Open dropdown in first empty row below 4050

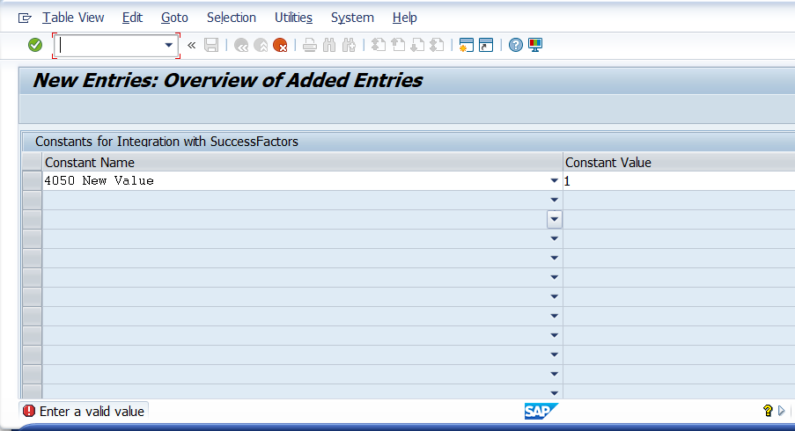tap(554, 200)
